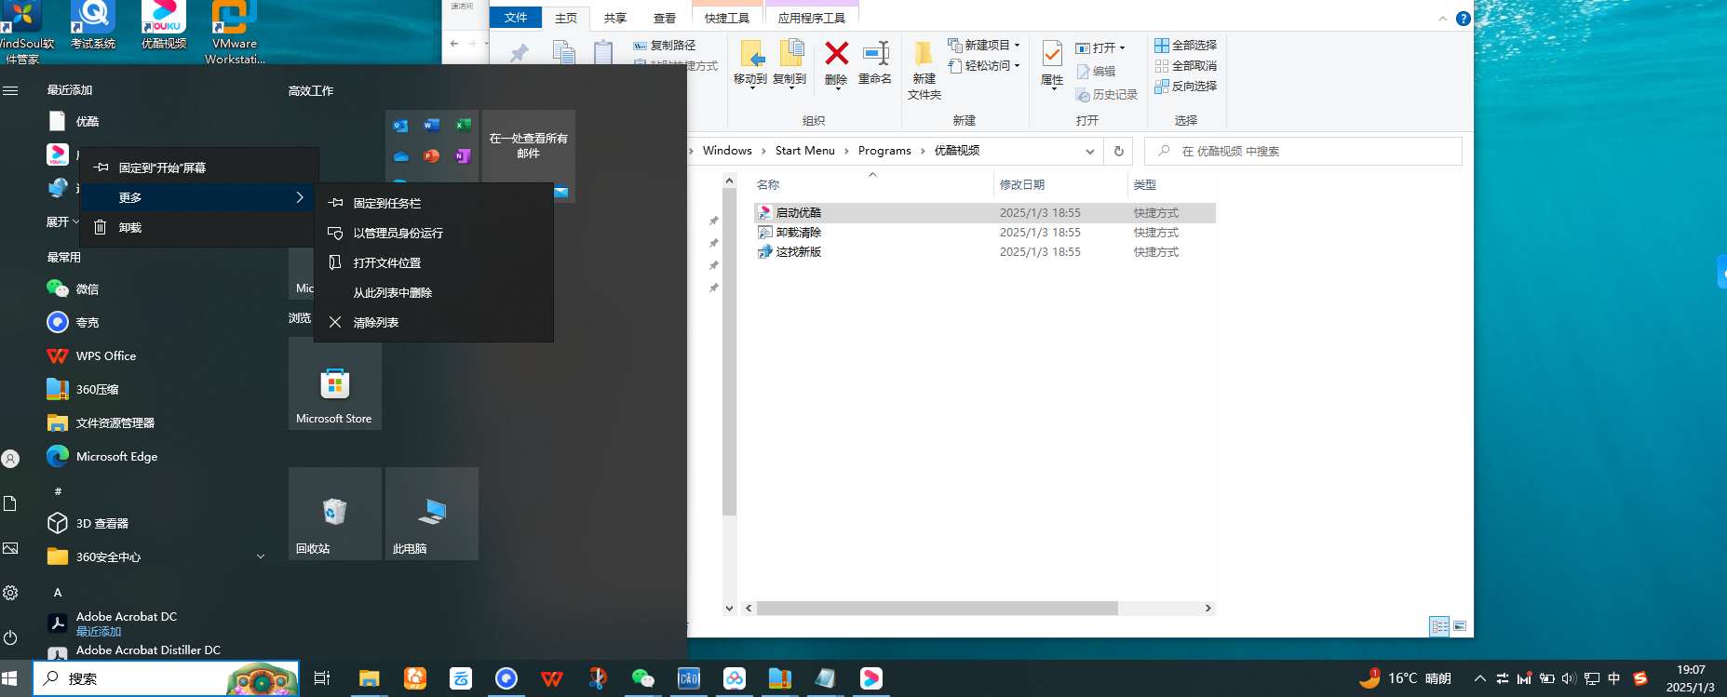Click the taskbar 搜索 search box
This screenshot has width=1727, height=697.
pos(166,678)
